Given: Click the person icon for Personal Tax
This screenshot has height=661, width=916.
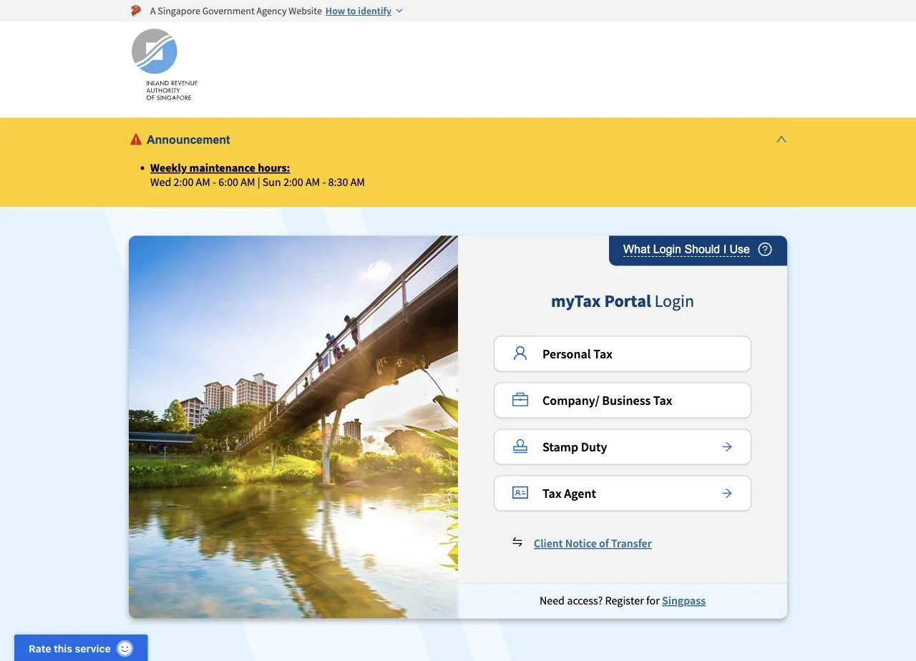Looking at the screenshot, I should pyautogui.click(x=520, y=353).
